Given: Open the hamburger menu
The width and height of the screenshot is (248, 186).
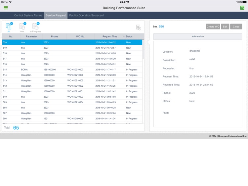Looking at the screenshot, I should 6,8.
